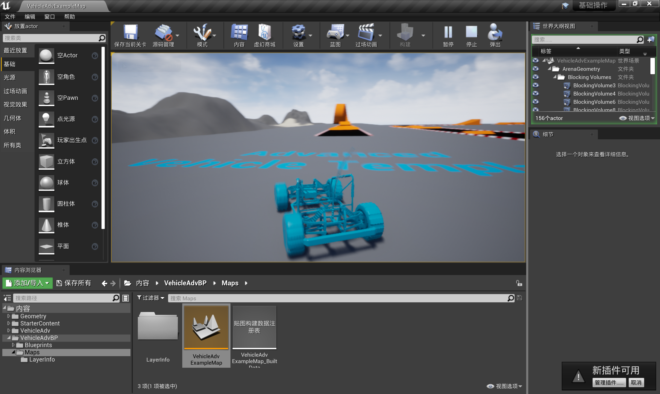Viewport: 660px width, 394px height.
Task: Click the 管理插件 button in notification
Action: (609, 382)
